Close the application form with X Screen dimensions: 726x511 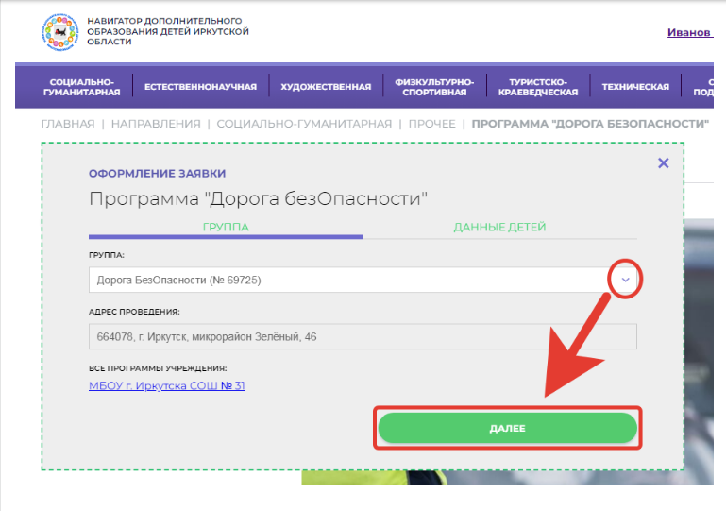663,163
